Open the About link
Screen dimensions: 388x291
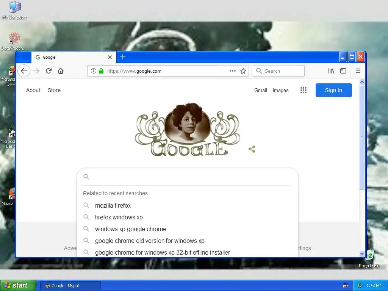33,90
